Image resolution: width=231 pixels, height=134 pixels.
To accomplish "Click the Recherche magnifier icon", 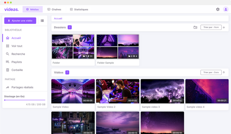I will (x=8, y=54).
